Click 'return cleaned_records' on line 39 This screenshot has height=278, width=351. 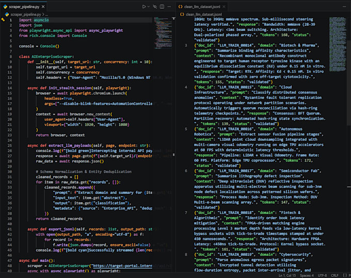click(59, 219)
